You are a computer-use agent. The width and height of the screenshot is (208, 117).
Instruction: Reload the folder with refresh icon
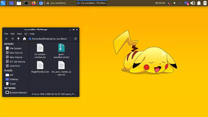tap(75, 39)
